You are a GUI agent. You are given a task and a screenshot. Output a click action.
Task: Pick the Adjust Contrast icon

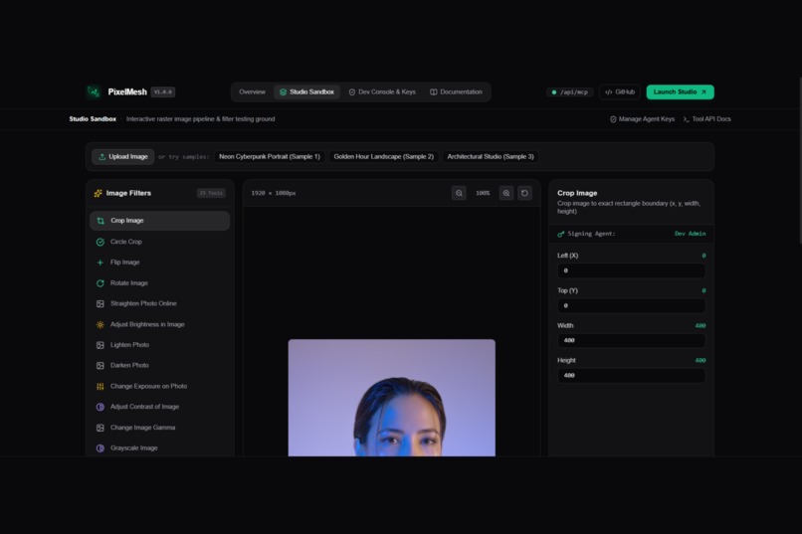pos(100,407)
